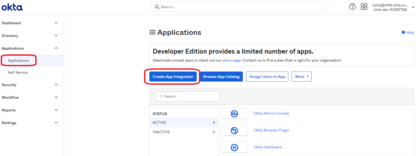The image size is (416, 156).
Task: Select Applications sub-item in sidebar
Action: click(x=19, y=60)
